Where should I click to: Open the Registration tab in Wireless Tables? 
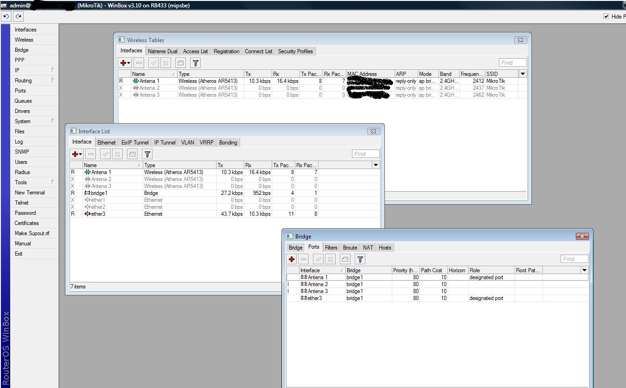(x=226, y=51)
